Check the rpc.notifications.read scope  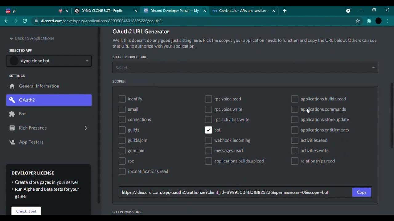[x=122, y=171]
